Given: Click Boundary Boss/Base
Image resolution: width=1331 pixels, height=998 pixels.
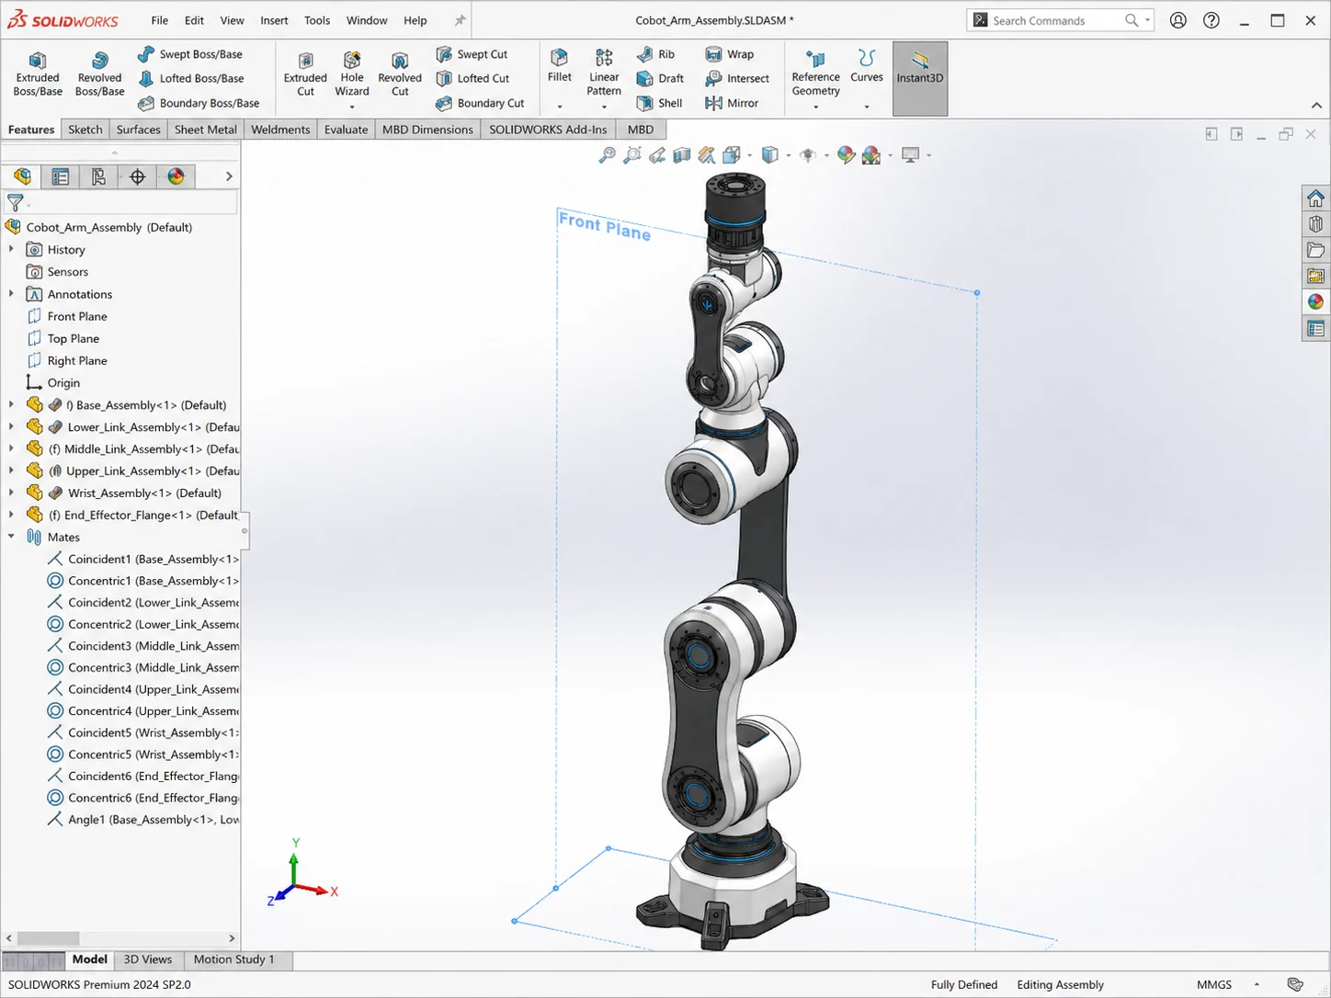Looking at the screenshot, I should 199,103.
